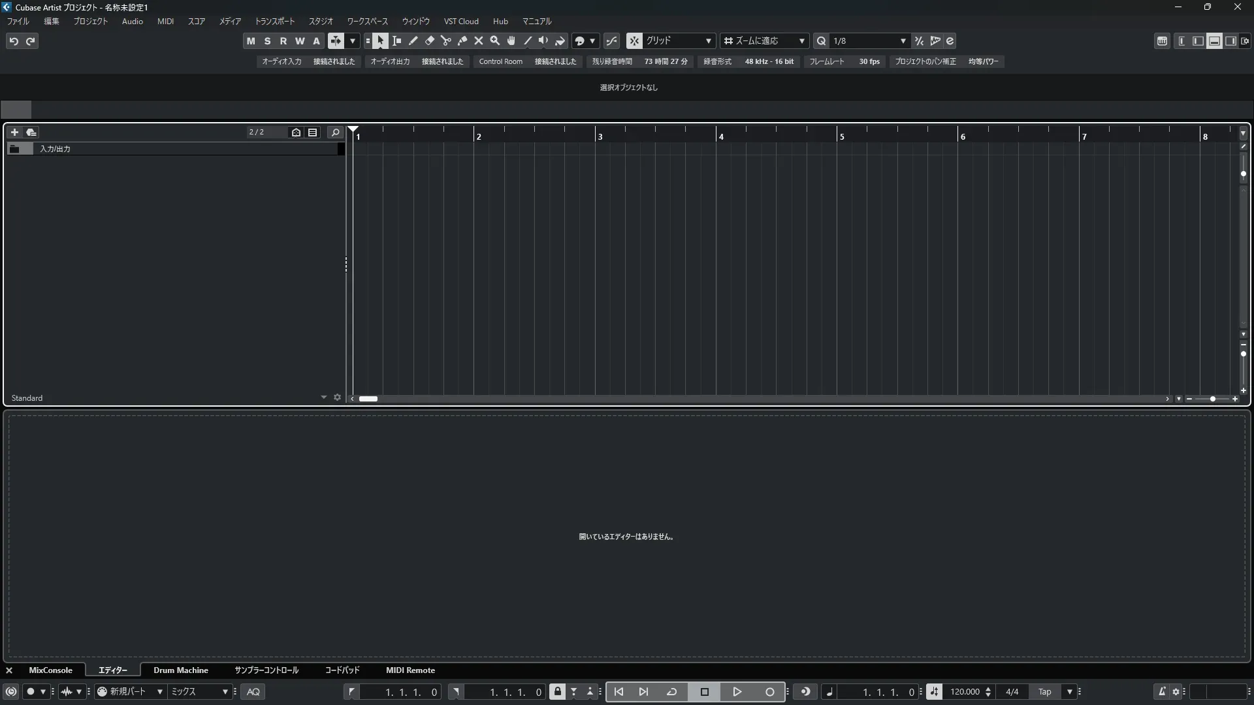Switch to the MixConsole tab
The height and width of the screenshot is (705, 1254).
50,670
